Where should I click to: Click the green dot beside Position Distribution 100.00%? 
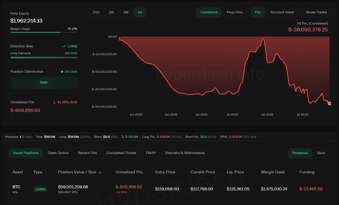(62, 72)
